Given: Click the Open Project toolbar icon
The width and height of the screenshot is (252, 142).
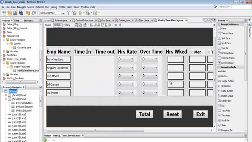Looking at the screenshot, I should [15, 13].
